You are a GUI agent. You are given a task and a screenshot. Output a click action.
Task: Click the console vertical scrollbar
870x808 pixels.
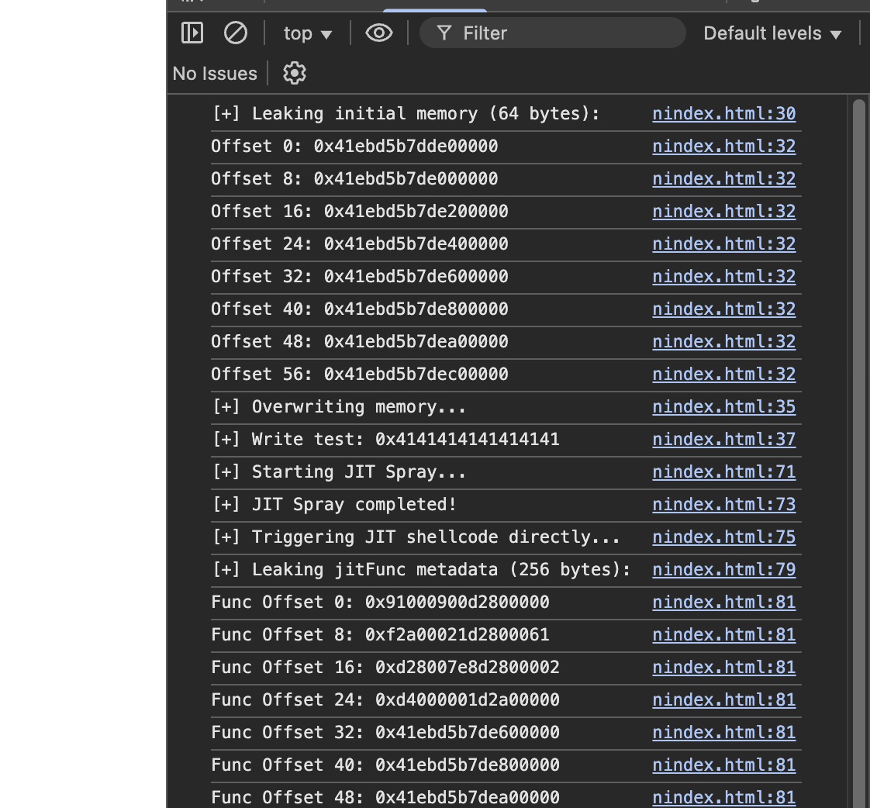[x=858, y=388]
